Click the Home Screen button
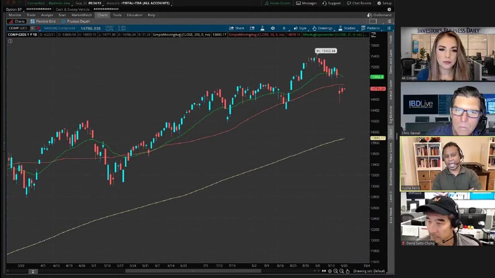Screen dimensions: 495x278 [277, 3]
